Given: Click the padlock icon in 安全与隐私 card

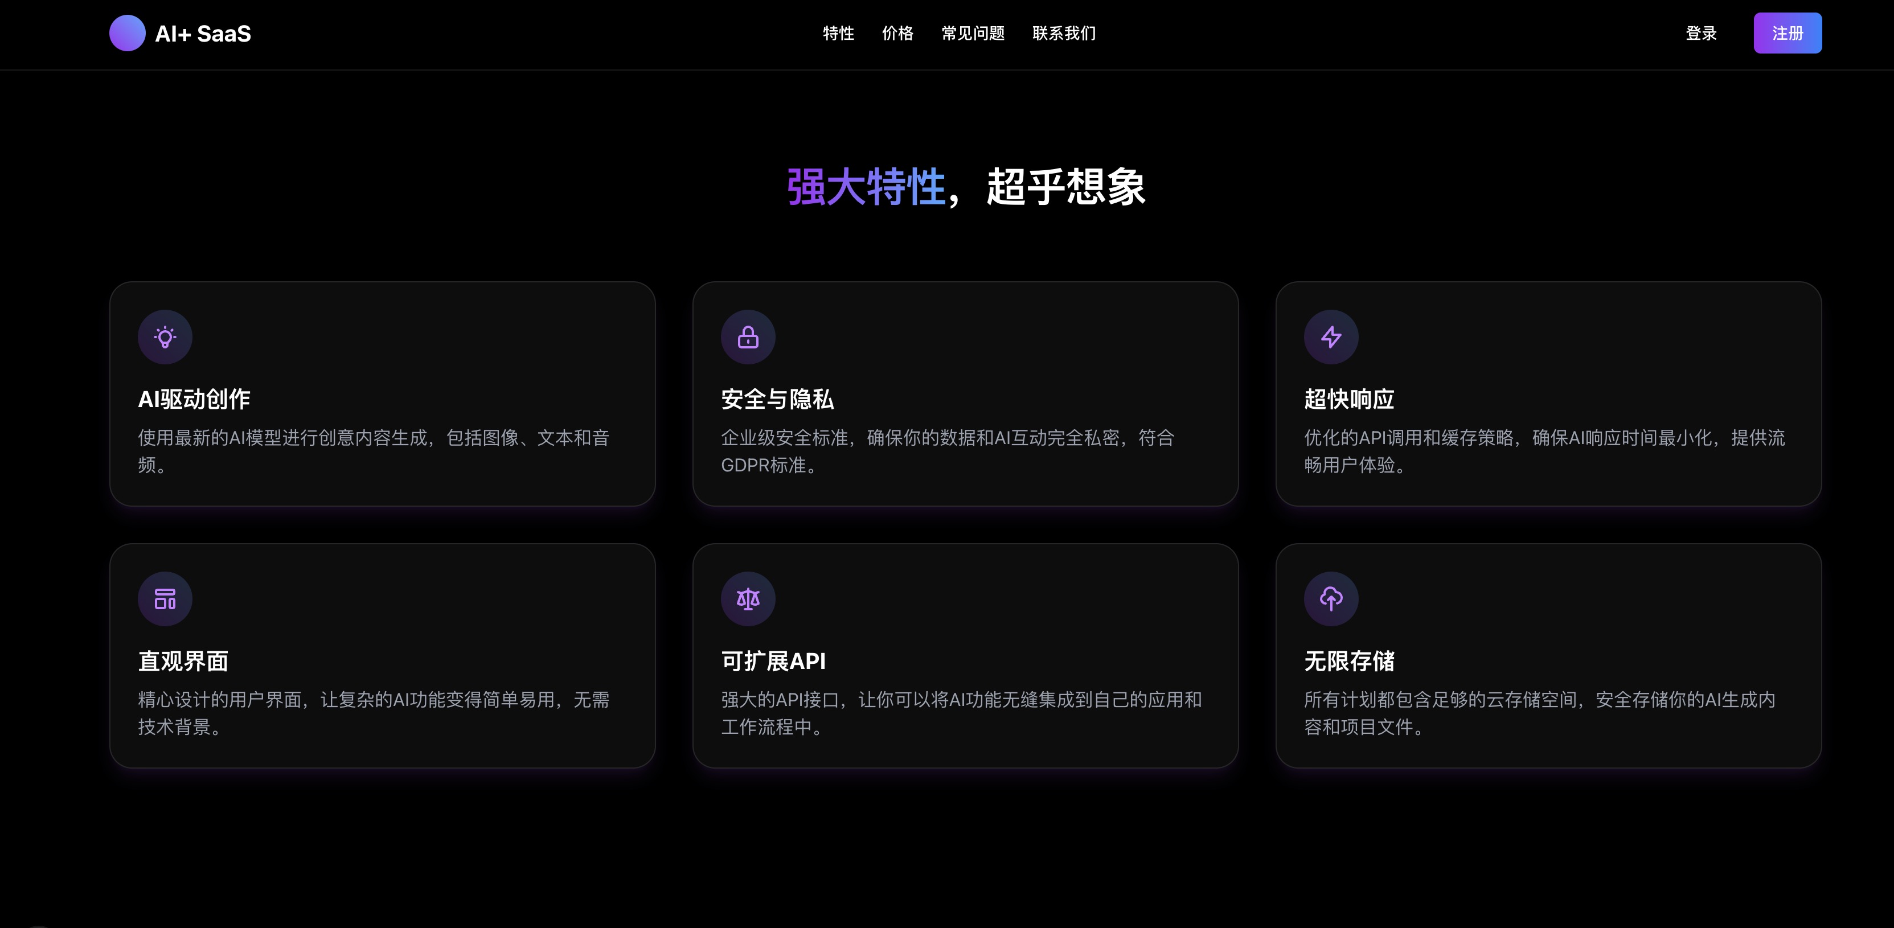Looking at the screenshot, I should pos(748,337).
